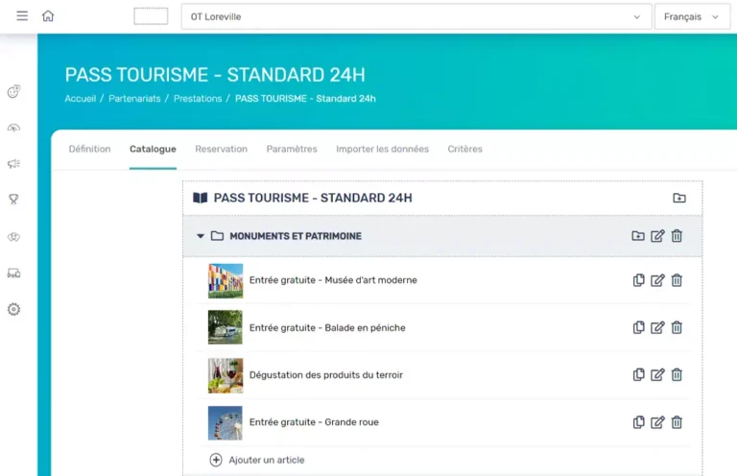Click Ajouter un article label
The width and height of the screenshot is (737, 476).
click(267, 460)
